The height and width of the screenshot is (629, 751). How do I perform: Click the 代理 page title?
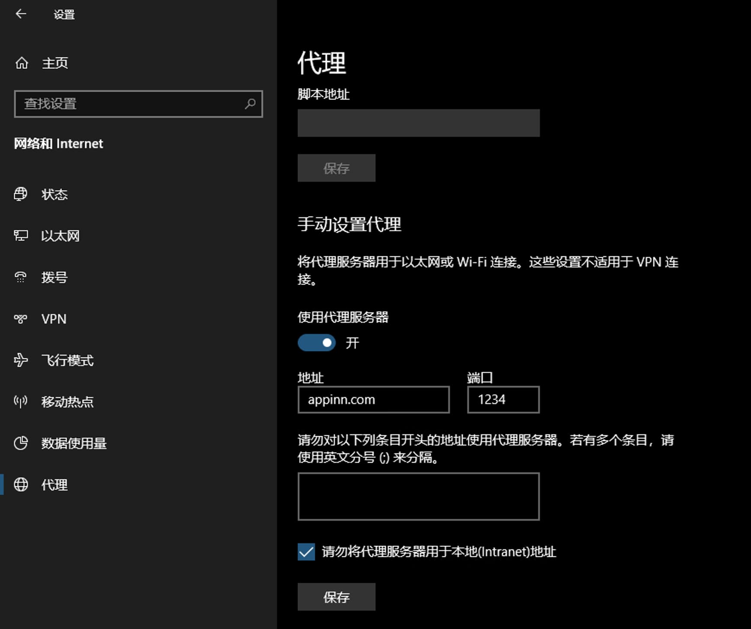click(x=321, y=63)
